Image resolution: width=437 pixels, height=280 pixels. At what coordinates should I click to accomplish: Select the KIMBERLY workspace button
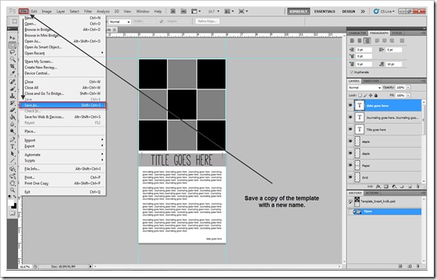pos(298,11)
